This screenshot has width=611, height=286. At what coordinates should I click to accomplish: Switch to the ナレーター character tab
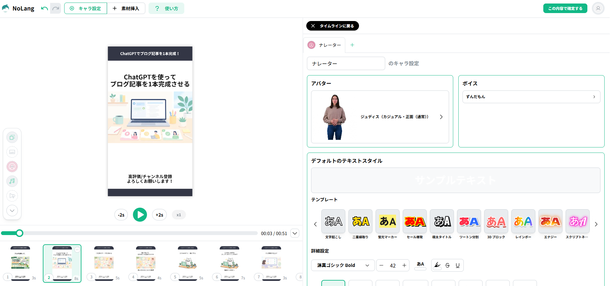pos(324,45)
